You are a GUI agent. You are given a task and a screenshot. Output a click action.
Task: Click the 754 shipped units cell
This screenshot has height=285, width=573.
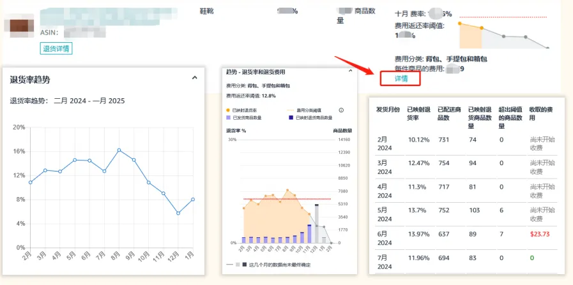pos(443,163)
